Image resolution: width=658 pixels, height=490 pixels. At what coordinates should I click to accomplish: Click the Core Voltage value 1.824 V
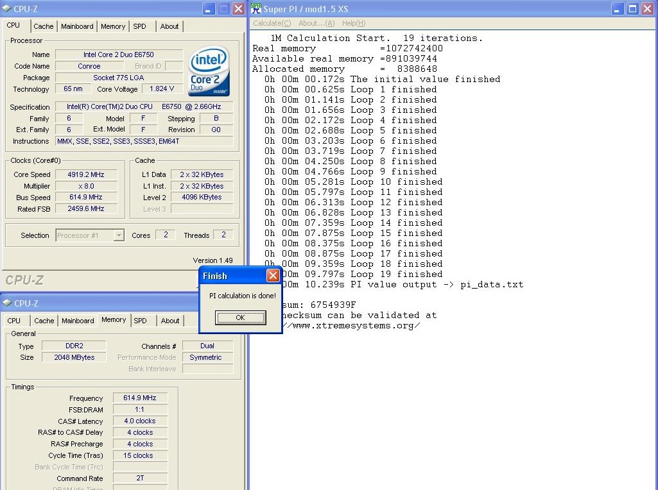162,89
